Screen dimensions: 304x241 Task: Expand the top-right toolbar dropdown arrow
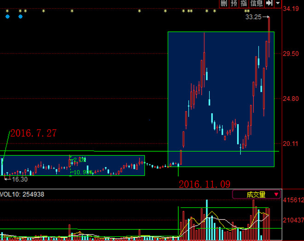pos(278,3)
